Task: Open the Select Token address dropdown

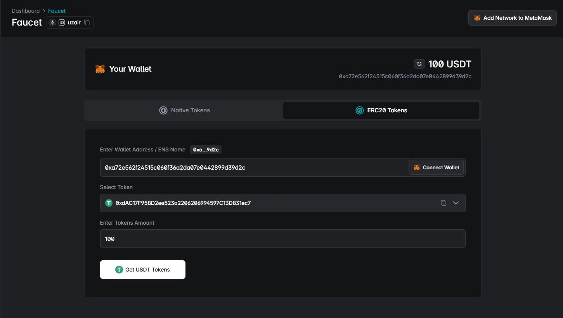Action: (x=272, y=203)
